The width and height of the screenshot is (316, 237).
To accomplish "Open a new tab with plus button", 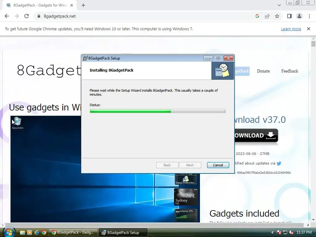I will point(83,5).
